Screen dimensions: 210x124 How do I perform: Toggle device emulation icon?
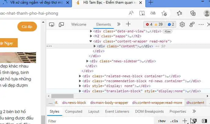tap(61, 24)
